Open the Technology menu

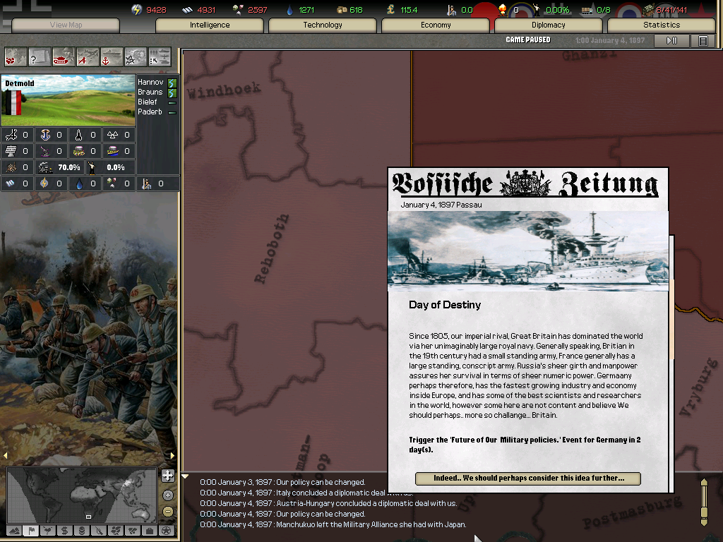point(322,25)
